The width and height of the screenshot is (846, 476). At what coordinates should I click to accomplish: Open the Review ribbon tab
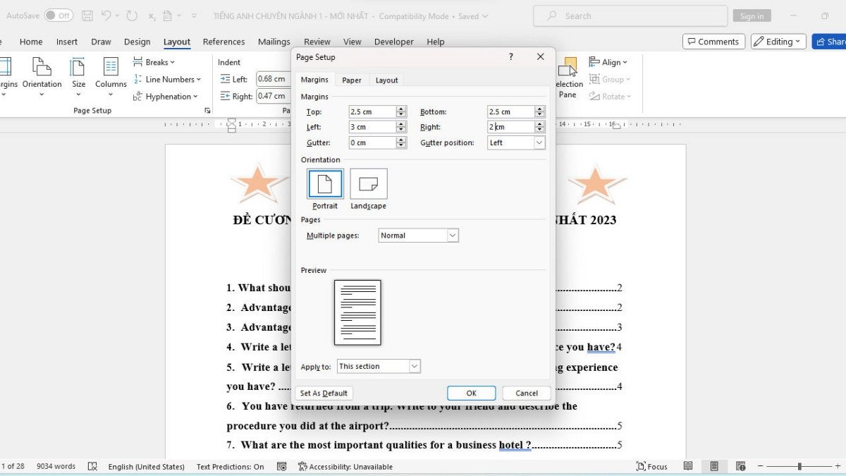pyautogui.click(x=317, y=42)
